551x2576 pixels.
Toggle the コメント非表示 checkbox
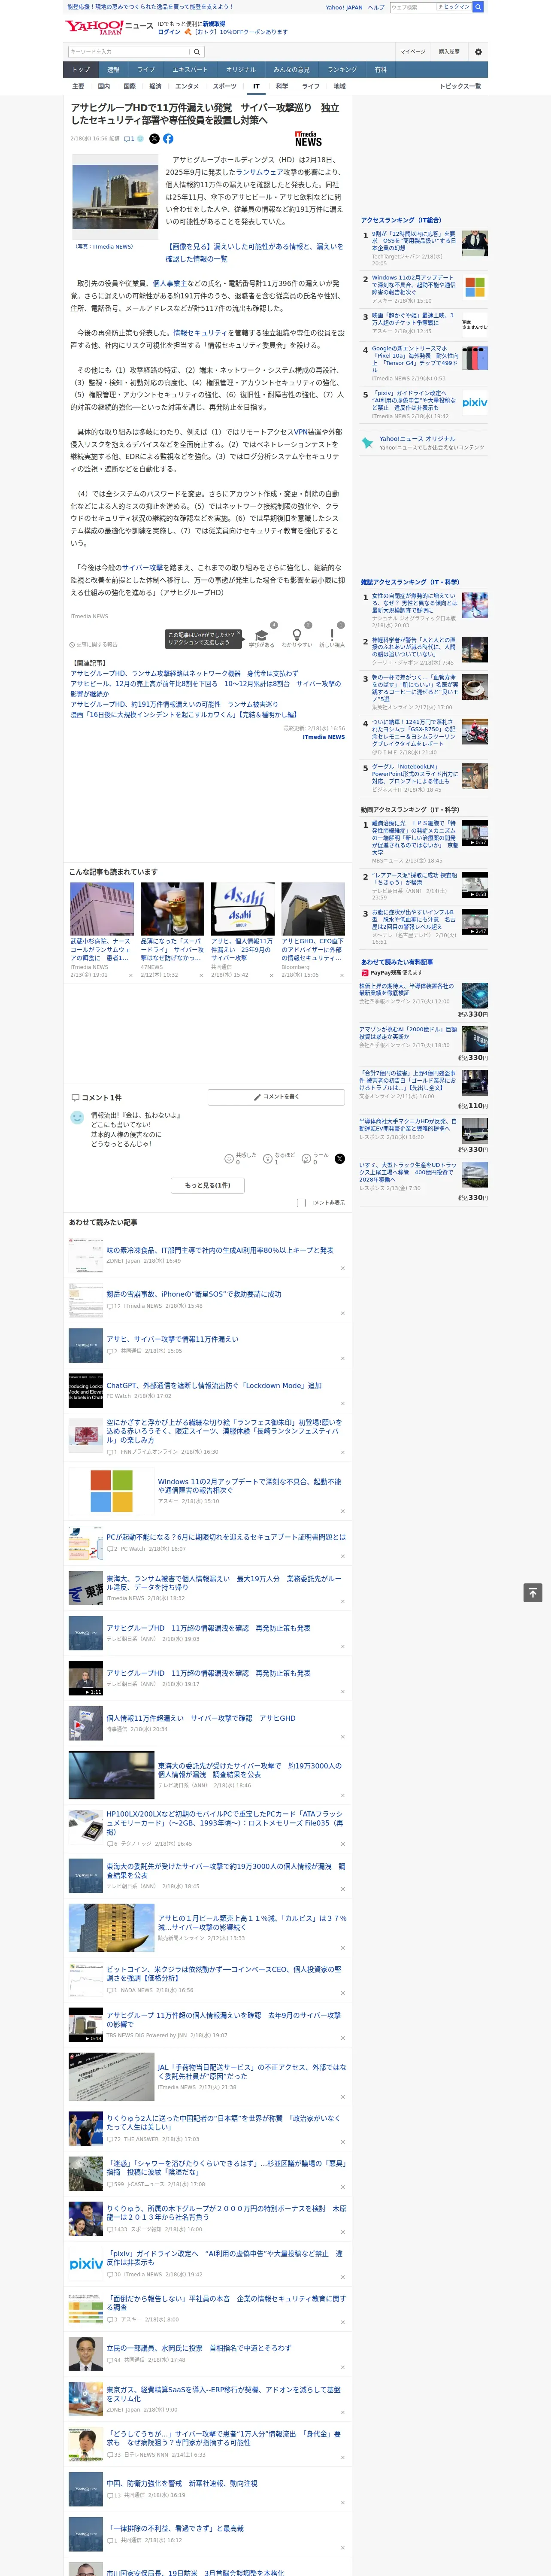click(301, 1203)
